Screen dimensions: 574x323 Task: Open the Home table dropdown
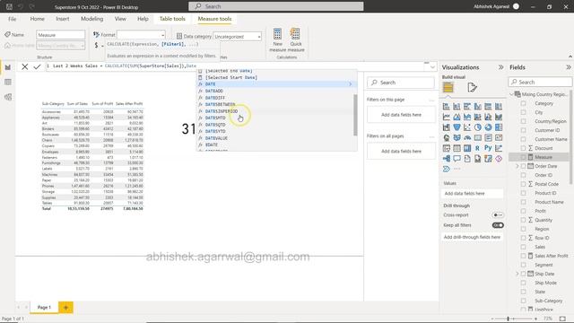coord(61,46)
